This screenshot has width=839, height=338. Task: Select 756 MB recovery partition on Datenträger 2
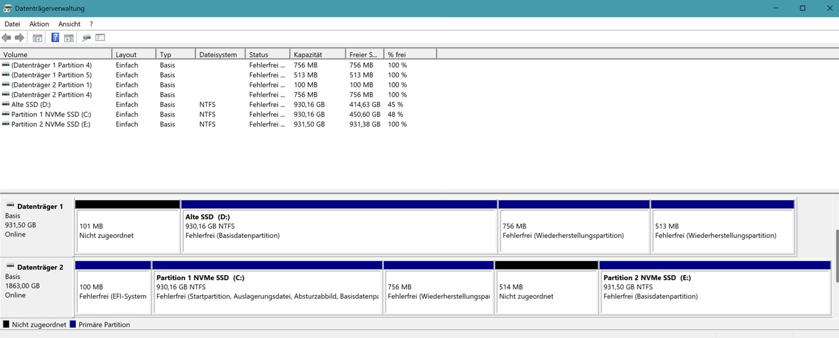tap(438, 287)
